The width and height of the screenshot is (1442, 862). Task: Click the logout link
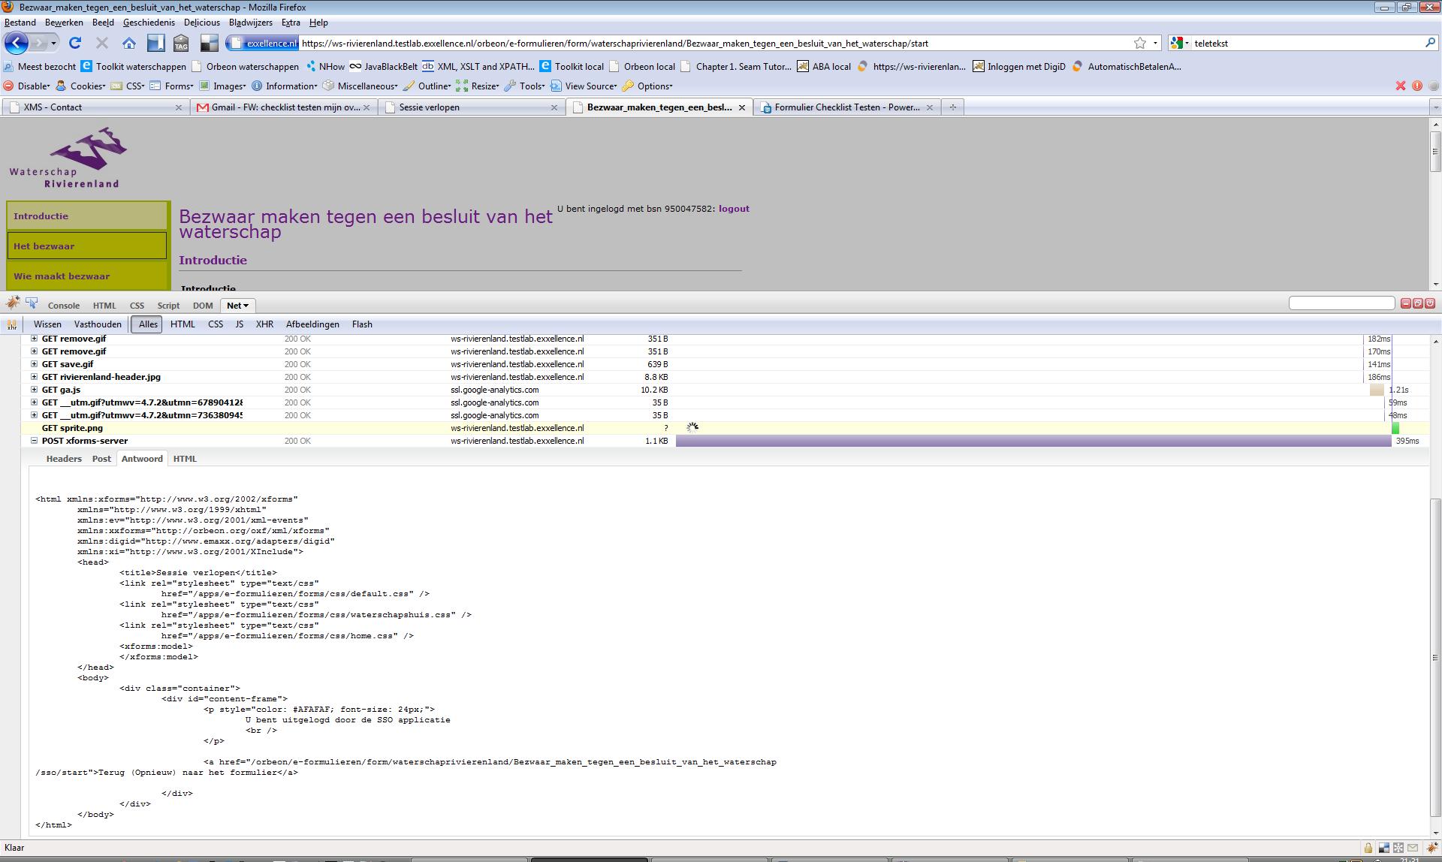tap(734, 209)
